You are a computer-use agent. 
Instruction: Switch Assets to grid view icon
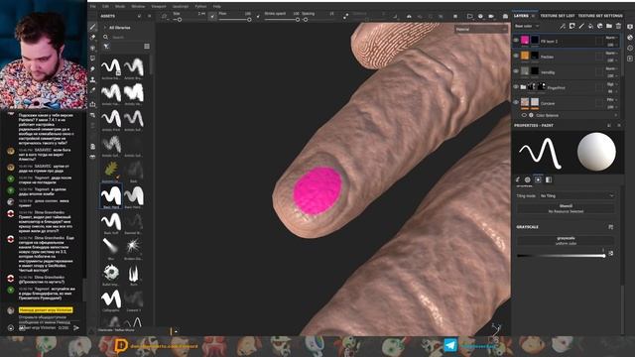pyautogui.click(x=147, y=47)
